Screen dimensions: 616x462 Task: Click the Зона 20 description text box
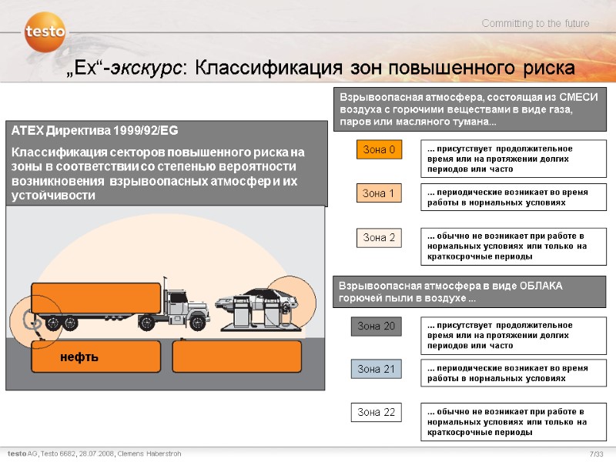(x=514, y=336)
